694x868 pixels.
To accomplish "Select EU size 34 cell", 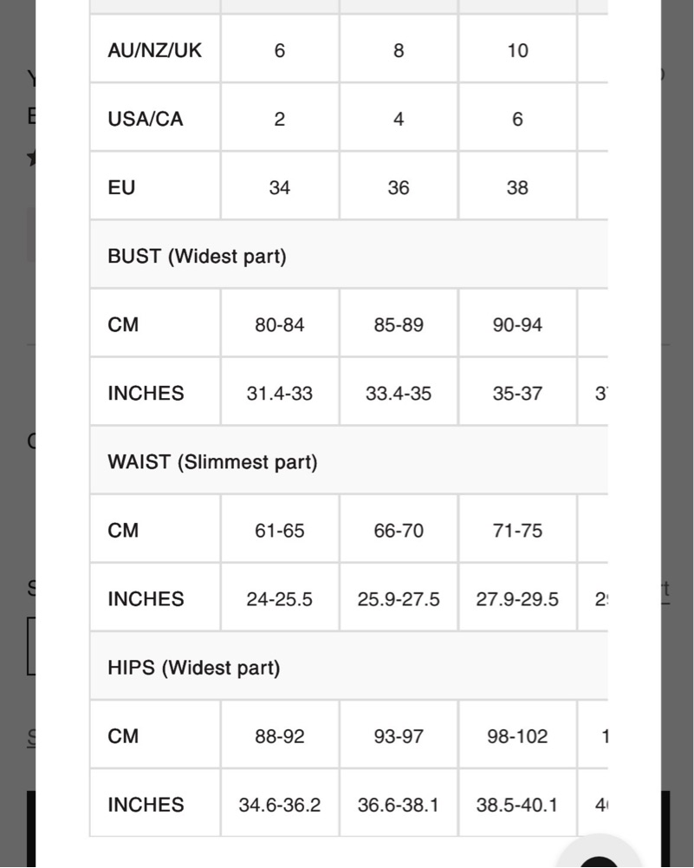I will pos(279,187).
